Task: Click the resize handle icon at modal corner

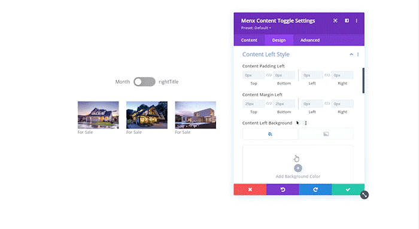Action: 365,195
